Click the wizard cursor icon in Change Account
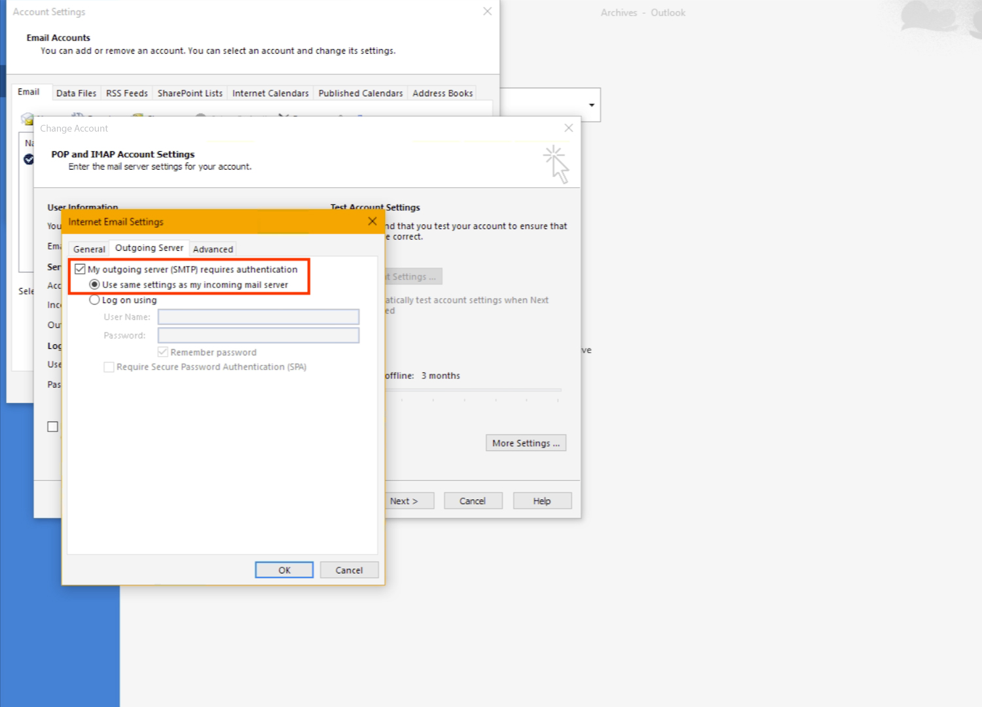This screenshot has width=982, height=707. click(x=556, y=164)
